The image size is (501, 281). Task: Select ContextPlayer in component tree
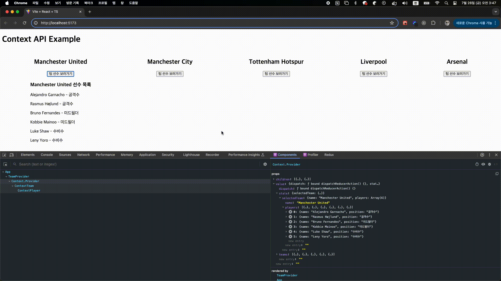tap(29, 191)
